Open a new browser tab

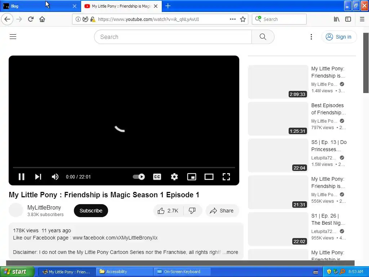168,6
